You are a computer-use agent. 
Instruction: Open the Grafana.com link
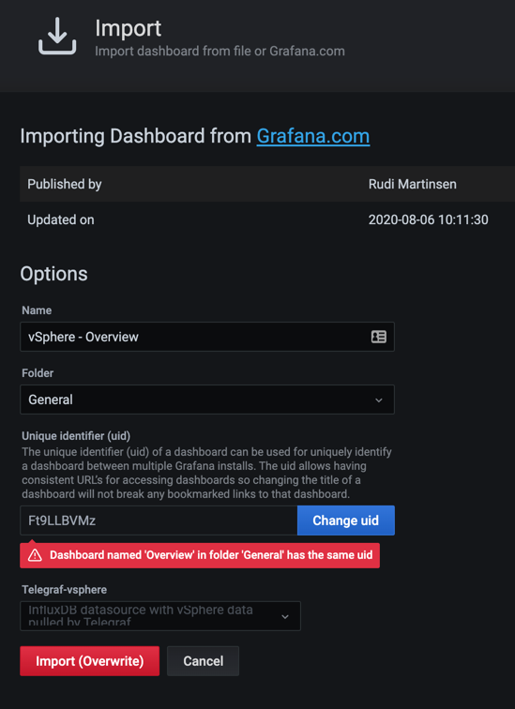(x=313, y=136)
